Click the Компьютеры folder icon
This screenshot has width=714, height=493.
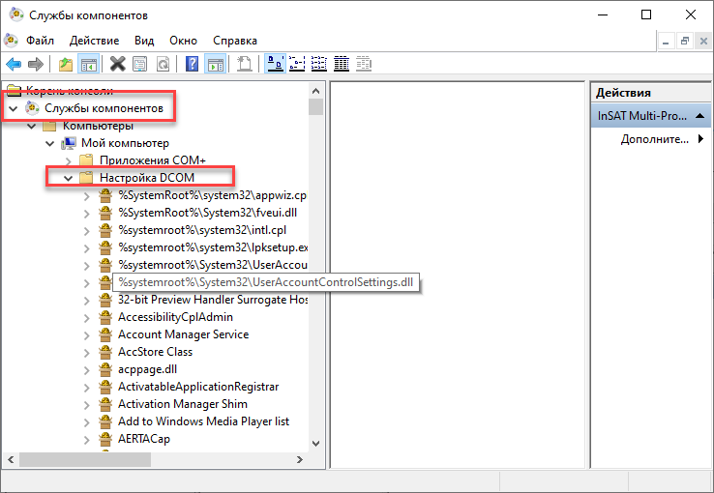coord(49,126)
